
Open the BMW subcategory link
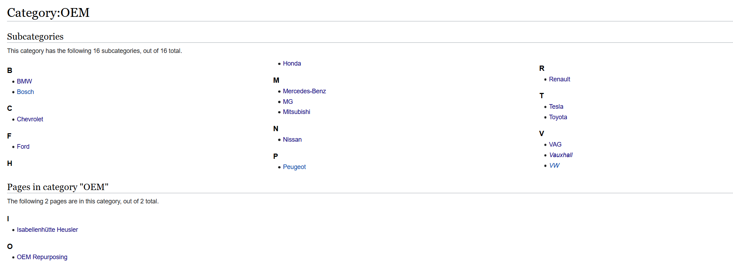click(24, 81)
